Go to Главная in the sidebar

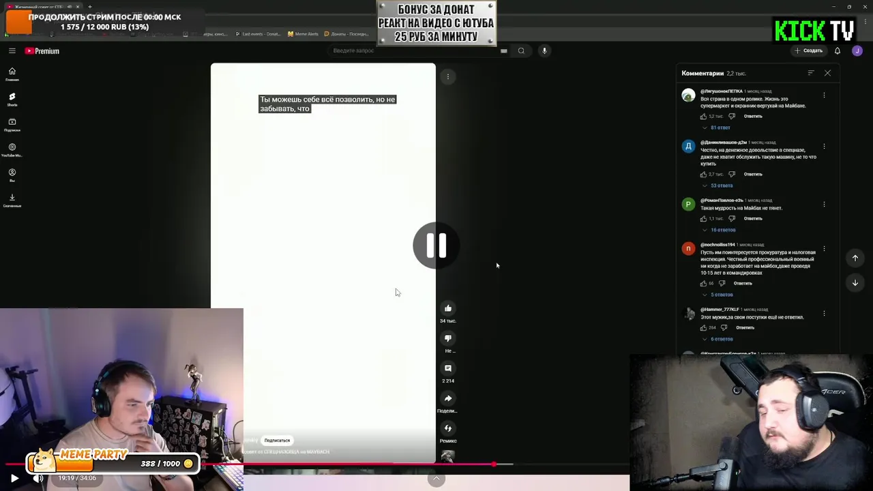(12, 74)
